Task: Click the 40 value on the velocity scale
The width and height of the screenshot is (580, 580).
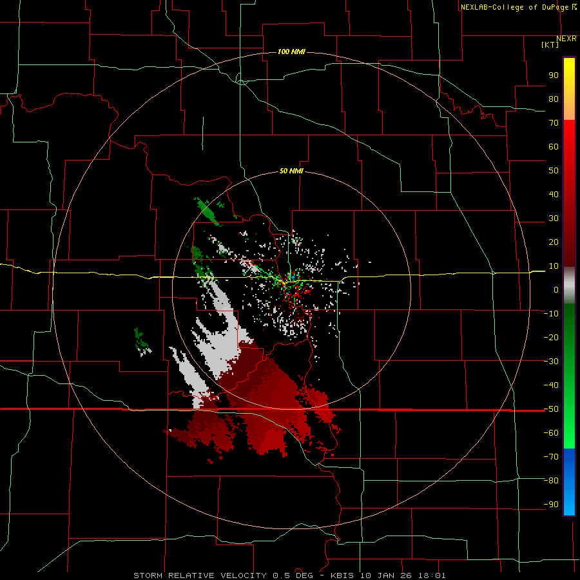Action: (x=554, y=195)
